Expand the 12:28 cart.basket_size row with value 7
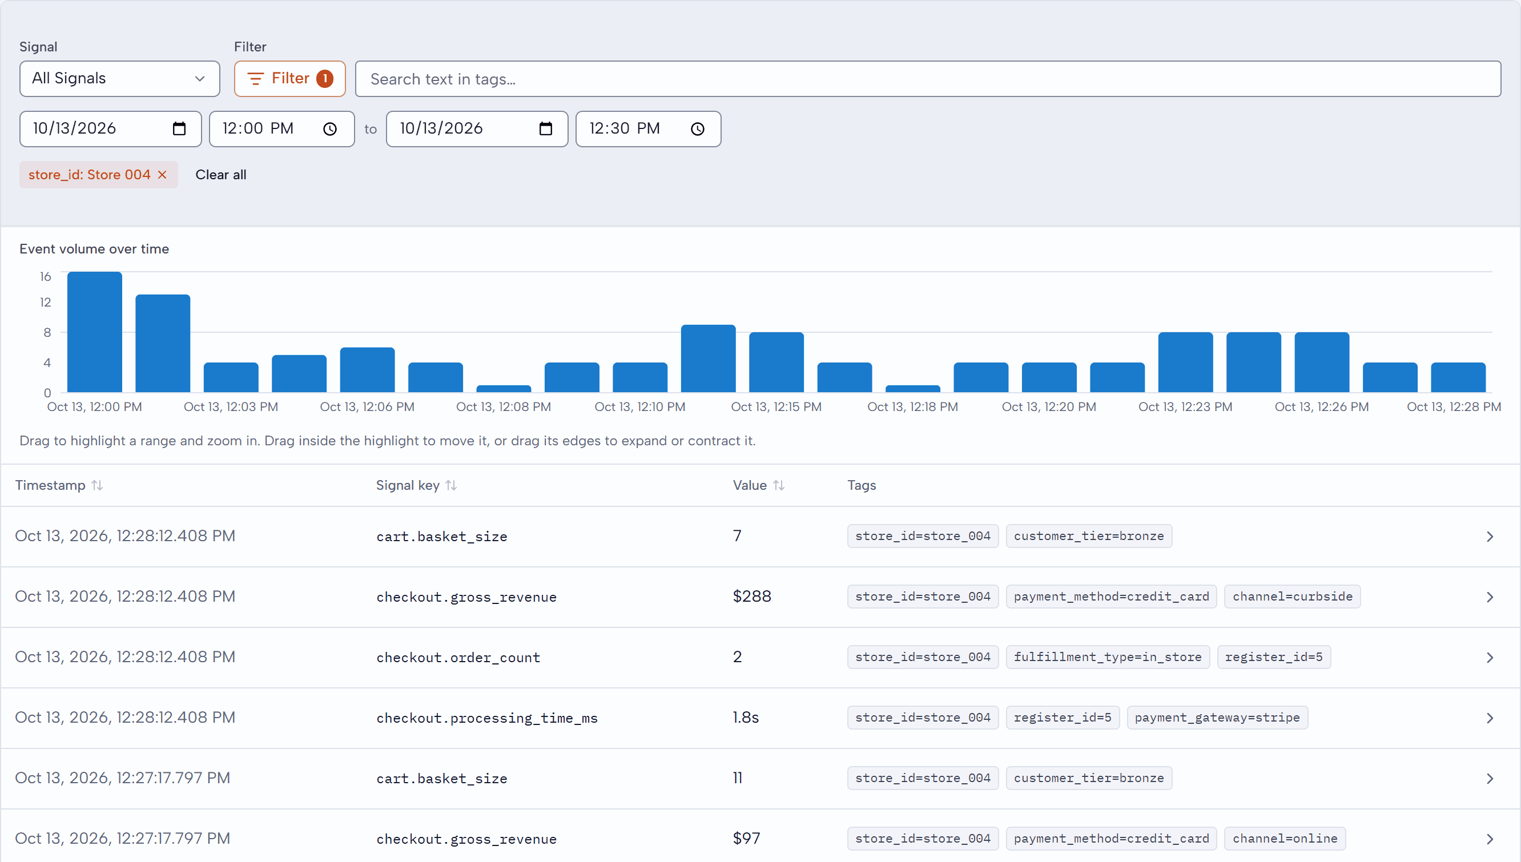This screenshot has height=862, width=1521. point(1490,537)
